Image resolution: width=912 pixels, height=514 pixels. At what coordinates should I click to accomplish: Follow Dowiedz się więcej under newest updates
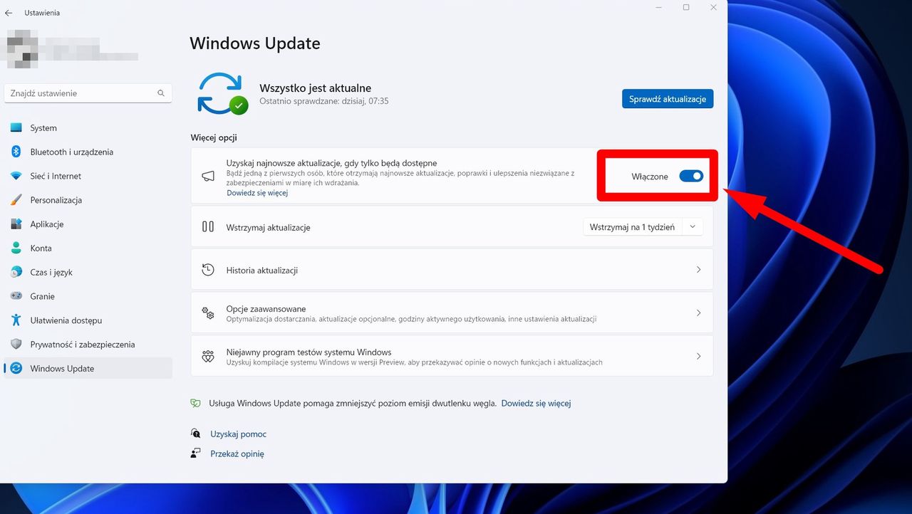point(257,193)
